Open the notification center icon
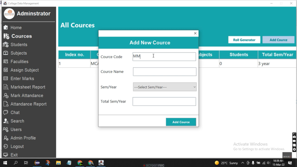 (290, 163)
